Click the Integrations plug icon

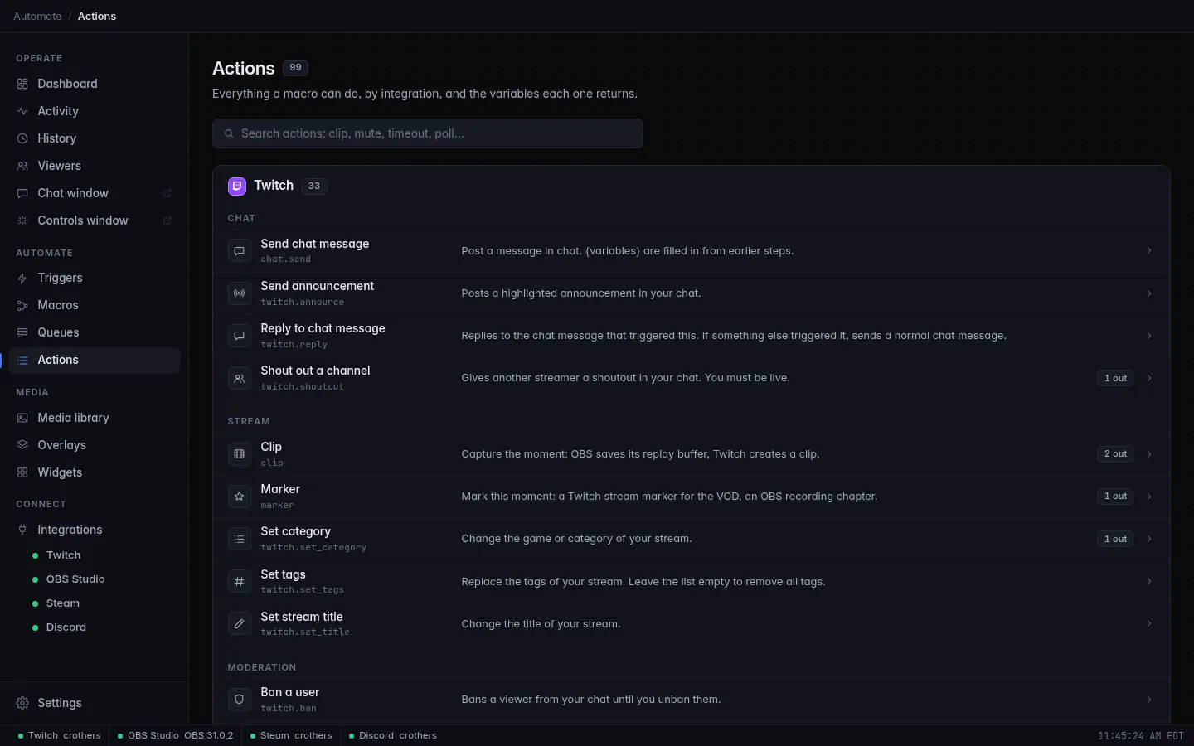coord(22,530)
